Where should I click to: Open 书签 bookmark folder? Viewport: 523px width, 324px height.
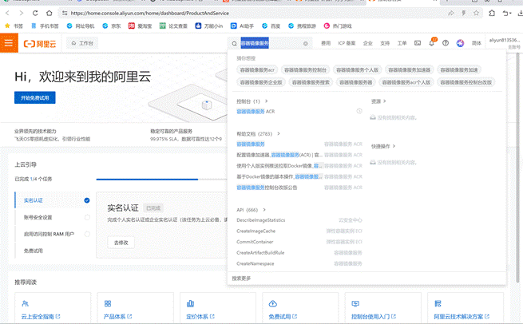tap(14, 26)
